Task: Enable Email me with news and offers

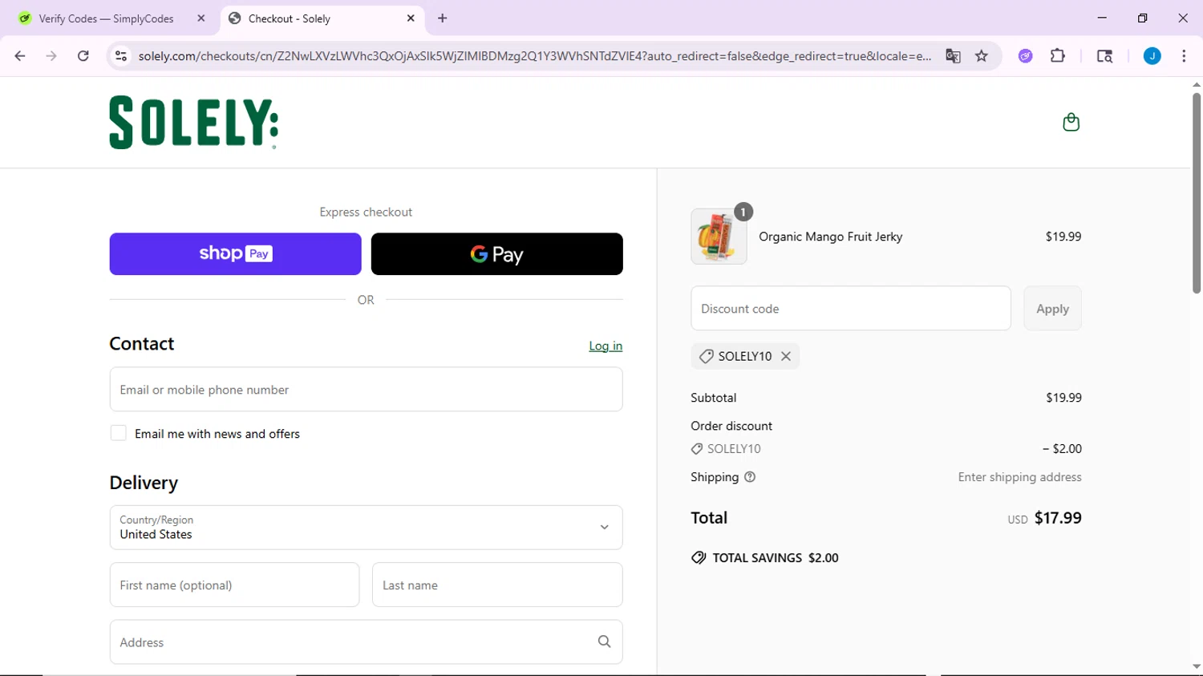Action: (118, 433)
